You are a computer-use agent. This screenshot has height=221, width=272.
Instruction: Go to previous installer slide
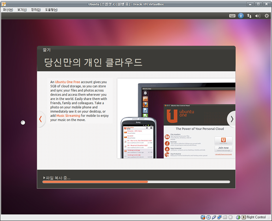pyautogui.click(x=41, y=119)
